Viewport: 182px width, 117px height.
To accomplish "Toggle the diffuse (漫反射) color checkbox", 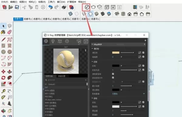I will [x=143, y=52].
